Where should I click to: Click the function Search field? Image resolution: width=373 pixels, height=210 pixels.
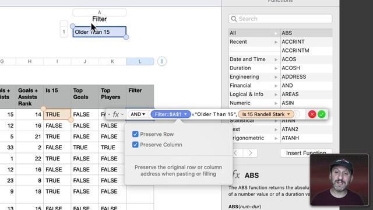280,19
